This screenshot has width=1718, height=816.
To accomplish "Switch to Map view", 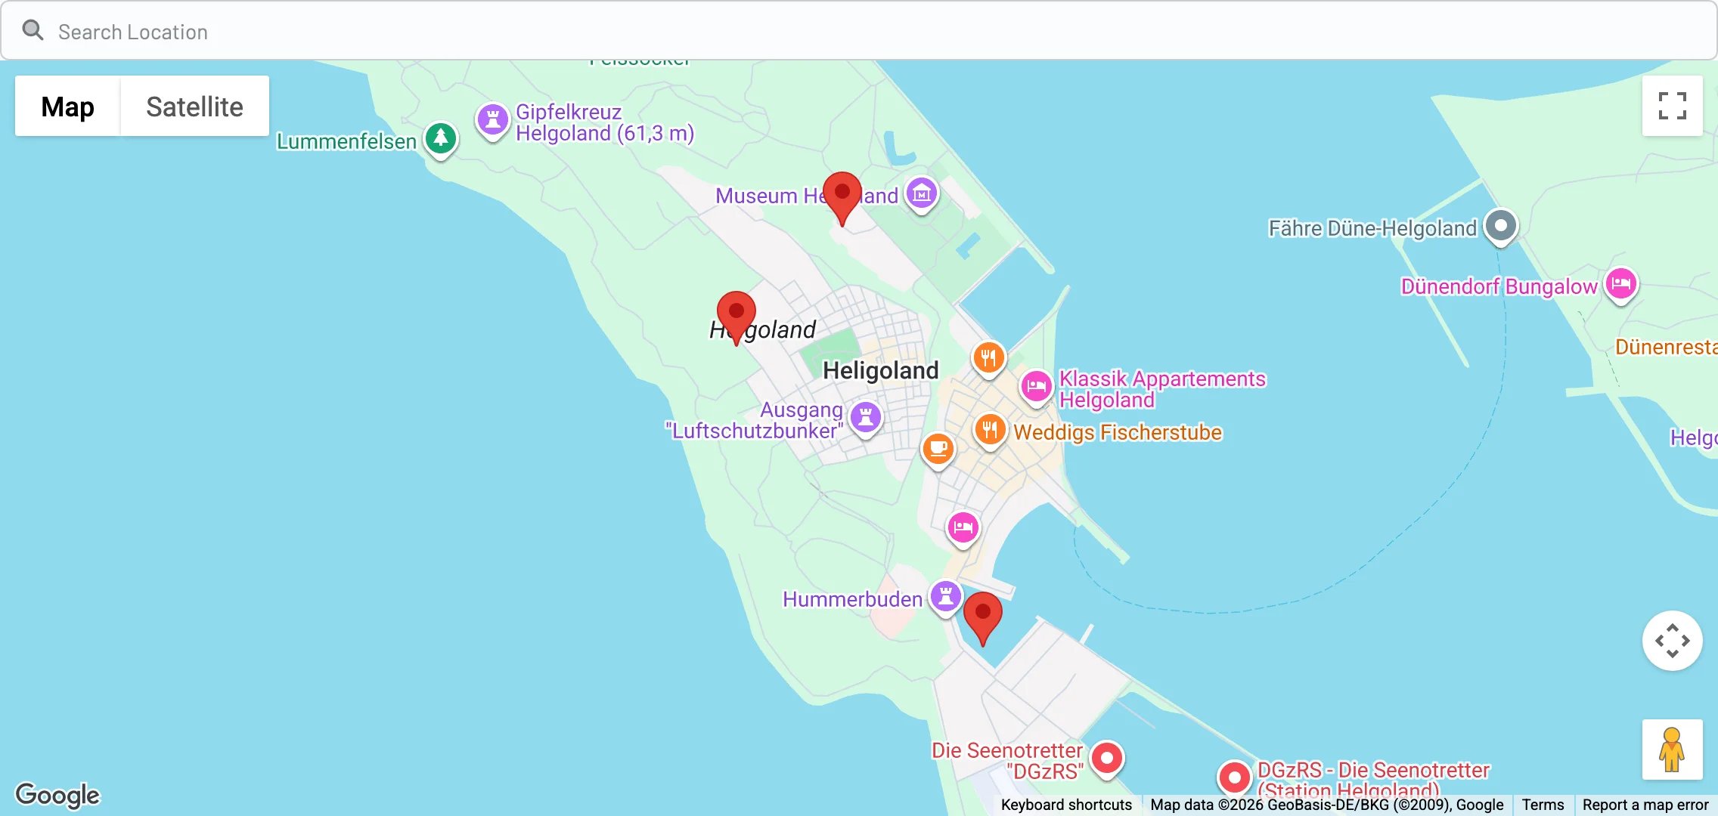I will pos(68,107).
